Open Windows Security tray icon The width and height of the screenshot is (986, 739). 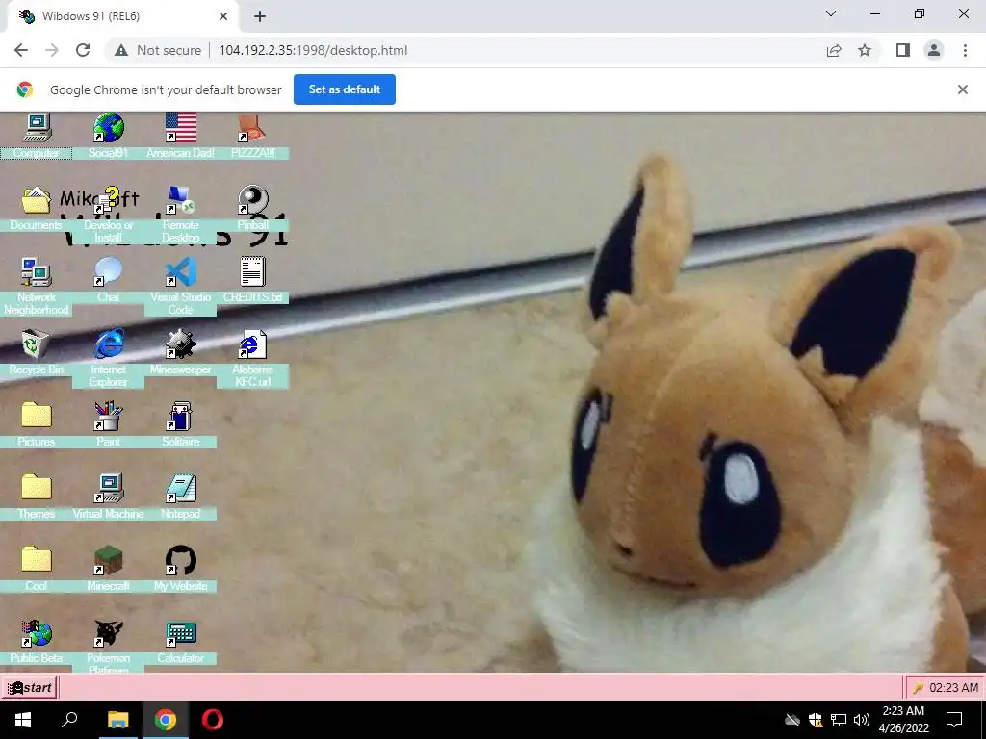816,720
